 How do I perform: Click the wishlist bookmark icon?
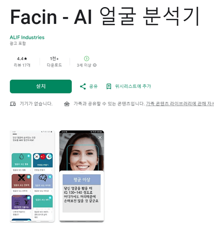coord(109,86)
